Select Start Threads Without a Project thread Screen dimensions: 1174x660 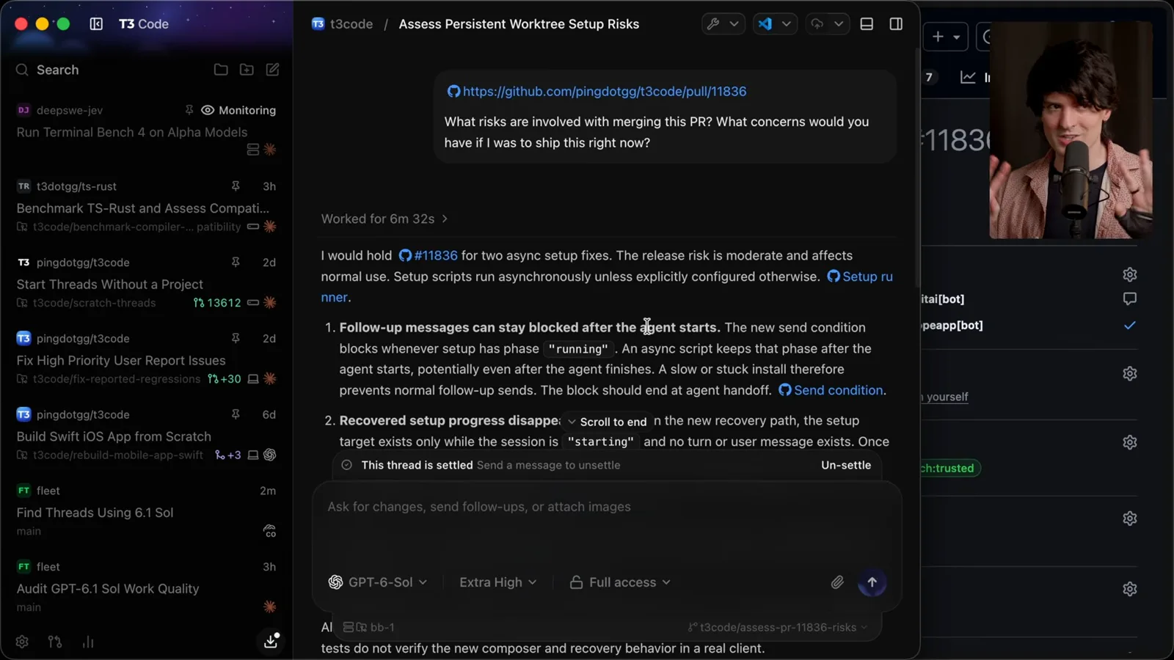coord(110,285)
